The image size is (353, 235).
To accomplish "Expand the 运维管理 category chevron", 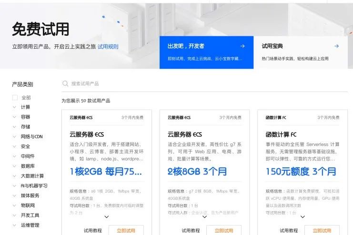I will [x=14, y=225].
